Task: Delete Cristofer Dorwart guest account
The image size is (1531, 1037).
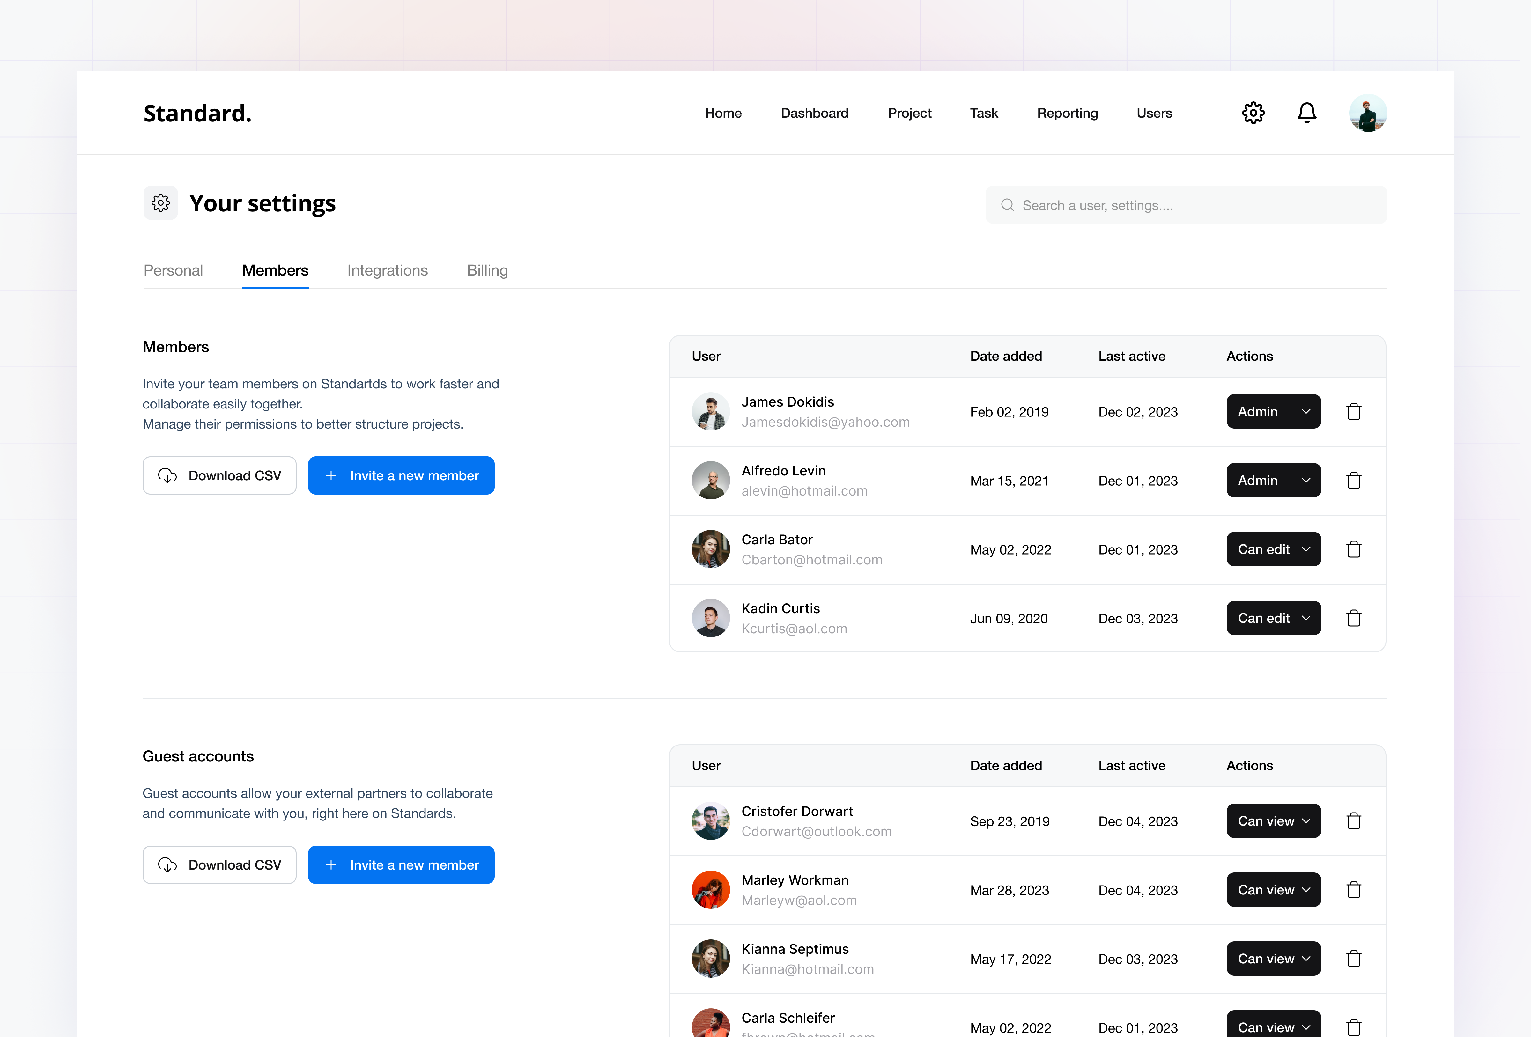Action: coord(1354,820)
